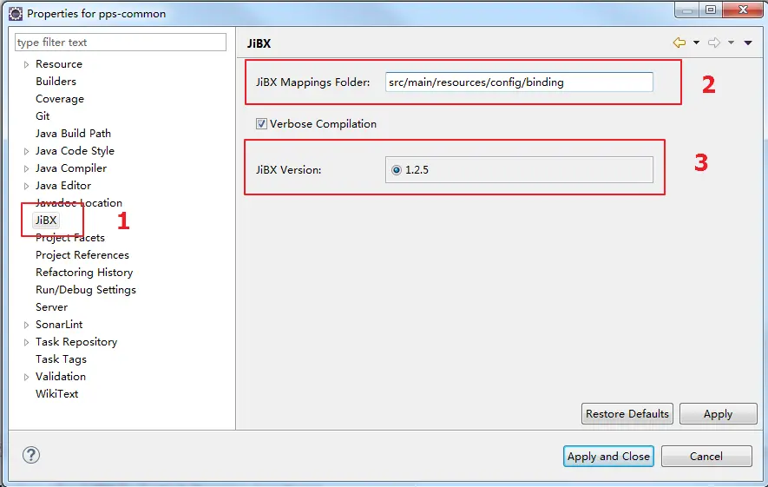The image size is (768, 487).
Task: Click the Verbose Compilation label text
Action: (x=324, y=124)
